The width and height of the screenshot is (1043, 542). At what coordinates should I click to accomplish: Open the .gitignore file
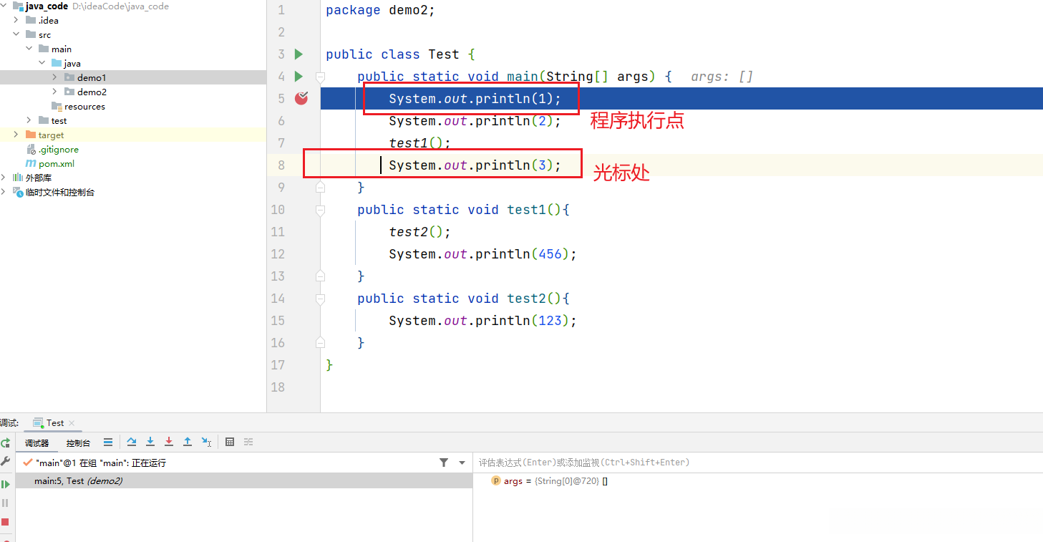point(52,149)
